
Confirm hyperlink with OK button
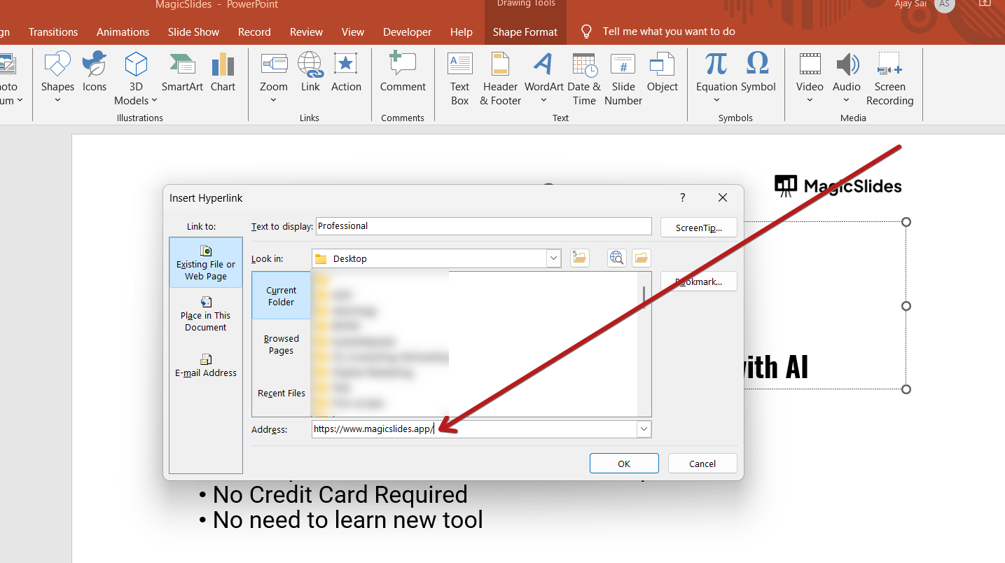click(x=623, y=464)
